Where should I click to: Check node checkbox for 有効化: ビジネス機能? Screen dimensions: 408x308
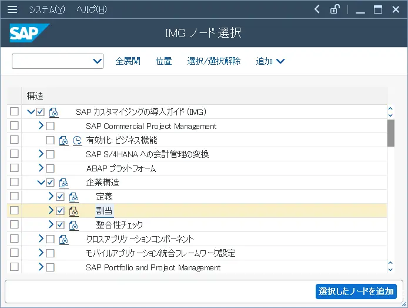pos(50,140)
